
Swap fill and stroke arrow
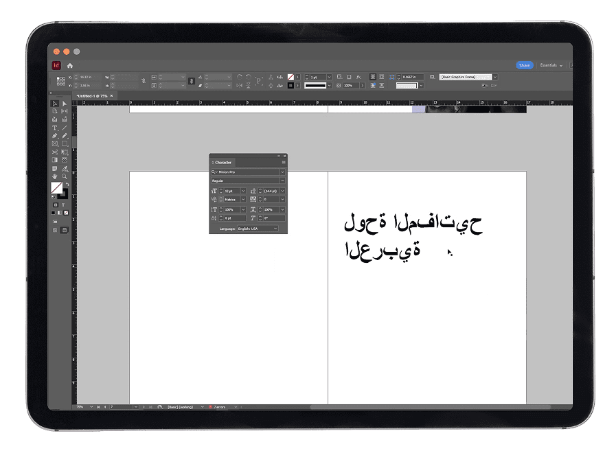point(67,184)
